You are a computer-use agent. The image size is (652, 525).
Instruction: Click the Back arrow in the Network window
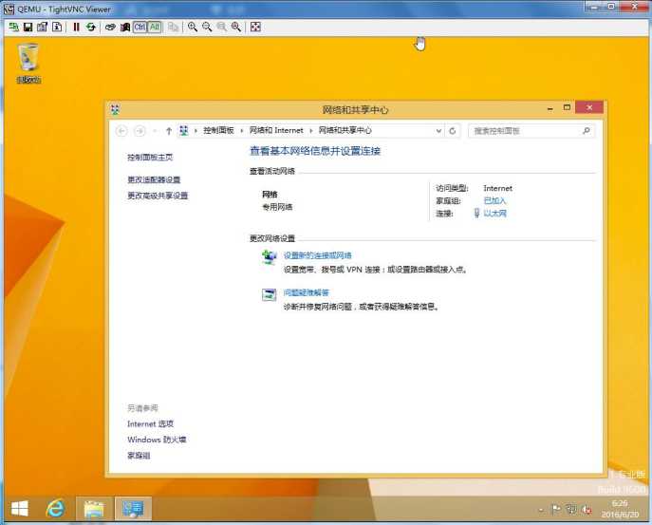click(x=121, y=131)
